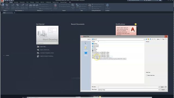Click arrow next to Open button
Image resolution: width=174 pixels, height=98 pixels.
pyautogui.click(x=166, y=87)
